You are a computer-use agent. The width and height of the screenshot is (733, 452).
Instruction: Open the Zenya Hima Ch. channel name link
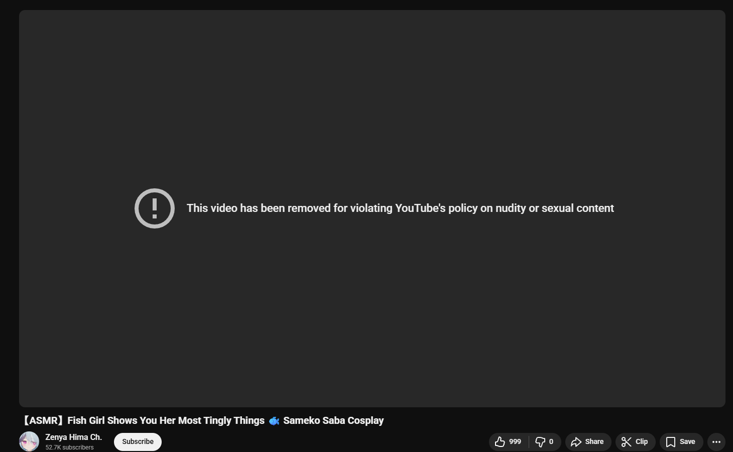[x=73, y=437]
